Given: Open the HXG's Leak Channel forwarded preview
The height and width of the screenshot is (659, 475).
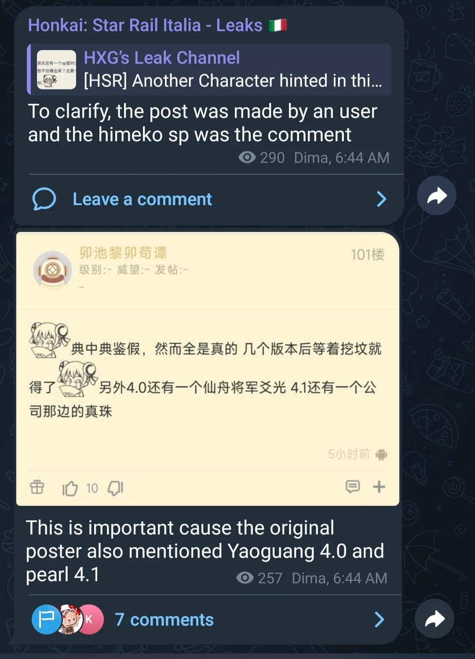Looking at the screenshot, I should 209,70.
